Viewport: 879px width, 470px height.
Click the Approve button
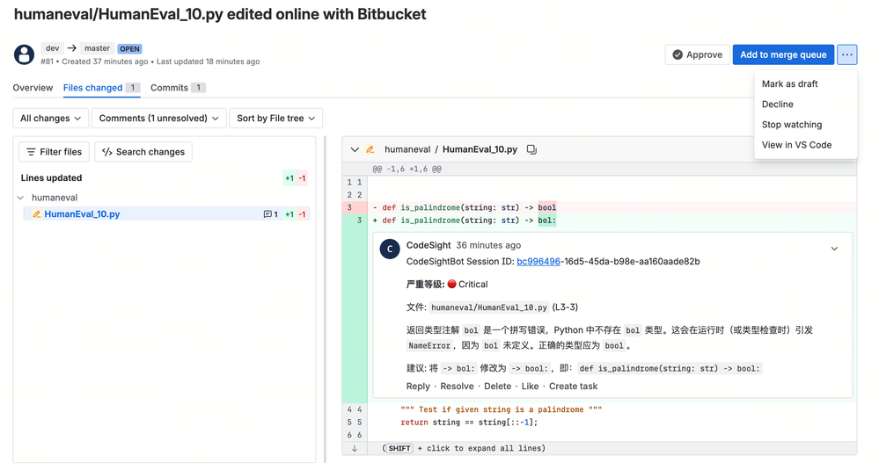(698, 54)
